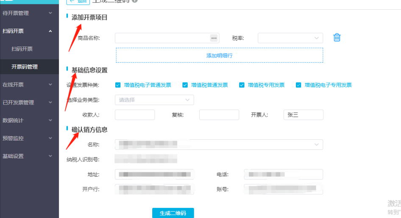Expand the 待开票管理 sidebar chevron

50,13
